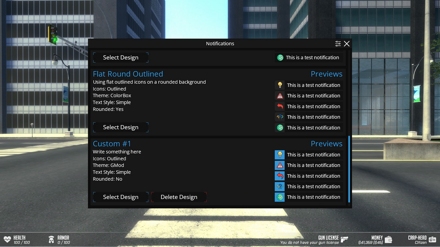Click the blue-boxed lightbulb icon in Custom #1 previews
Screen dimensions: 440x247
[280, 155]
